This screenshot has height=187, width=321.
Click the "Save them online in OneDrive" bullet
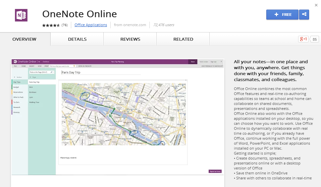click(261, 173)
